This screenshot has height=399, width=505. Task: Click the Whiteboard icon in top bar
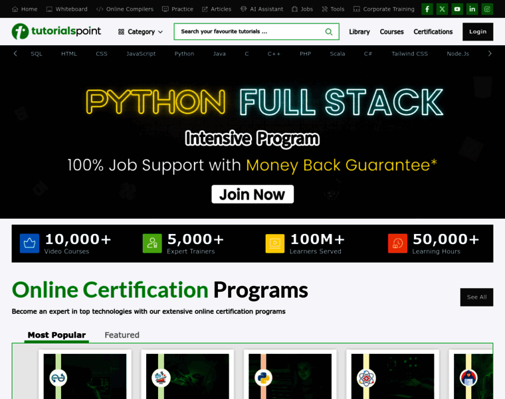click(x=49, y=9)
